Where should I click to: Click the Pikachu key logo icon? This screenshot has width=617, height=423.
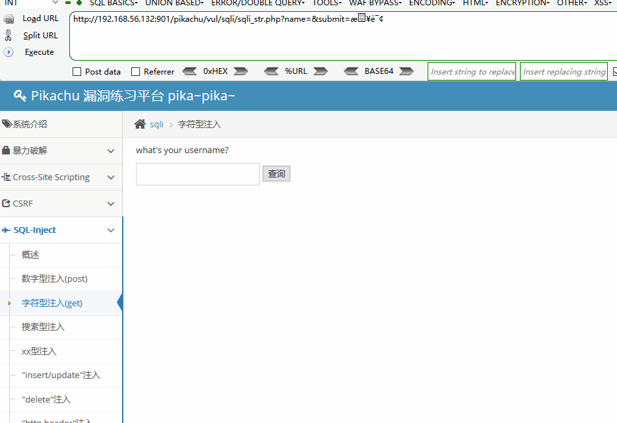[20, 96]
